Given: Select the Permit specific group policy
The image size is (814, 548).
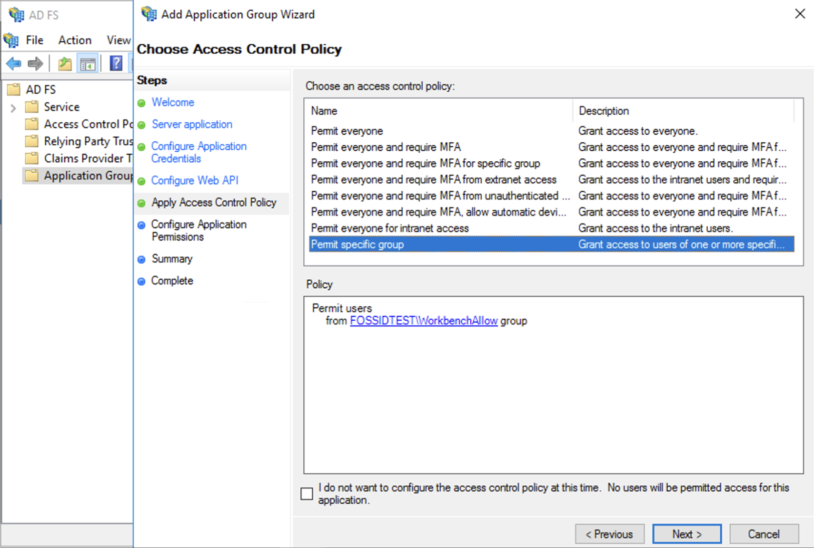Looking at the screenshot, I should 551,244.
